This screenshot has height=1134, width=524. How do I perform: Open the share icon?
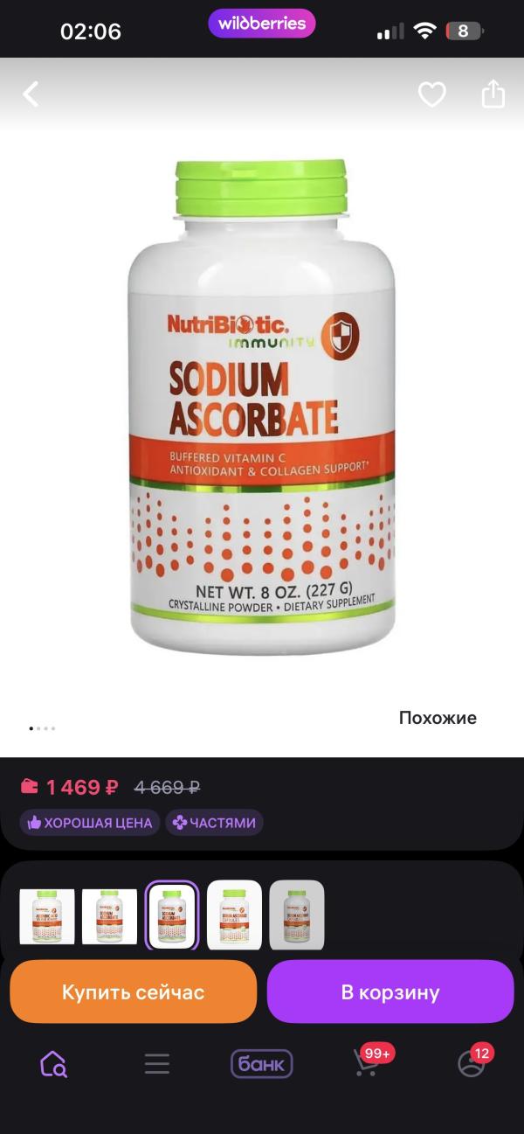[493, 94]
